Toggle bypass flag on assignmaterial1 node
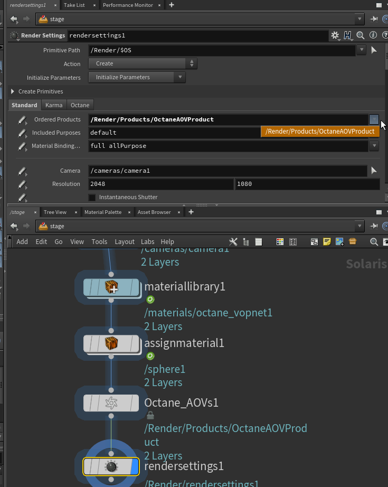This screenshot has width=388, height=487. (x=88, y=343)
